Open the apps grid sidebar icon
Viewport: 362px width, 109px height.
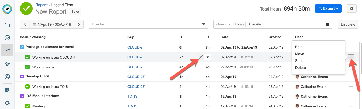point(7,90)
